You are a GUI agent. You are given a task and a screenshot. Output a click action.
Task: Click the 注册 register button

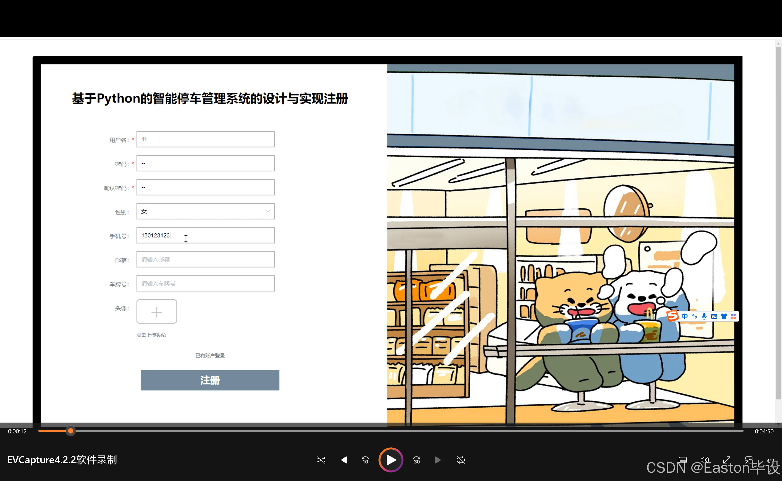click(x=210, y=380)
